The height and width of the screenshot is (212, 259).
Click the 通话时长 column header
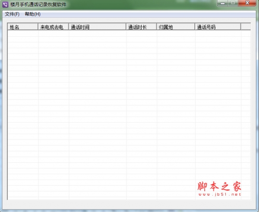[x=141, y=27]
